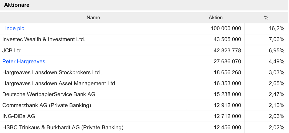Click the % column header
The height and width of the screenshot is (133, 289).
pyautogui.click(x=266, y=18)
